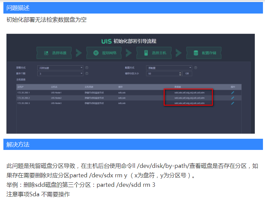
Task: Select the 配置存储 step label
Action: click(209, 53)
